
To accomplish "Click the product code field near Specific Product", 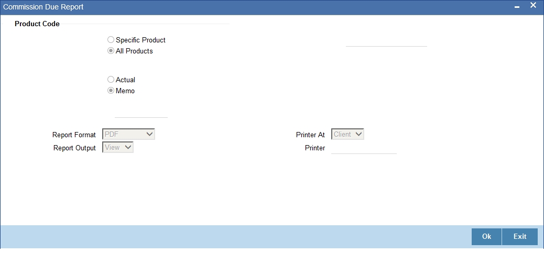I will point(386,41).
